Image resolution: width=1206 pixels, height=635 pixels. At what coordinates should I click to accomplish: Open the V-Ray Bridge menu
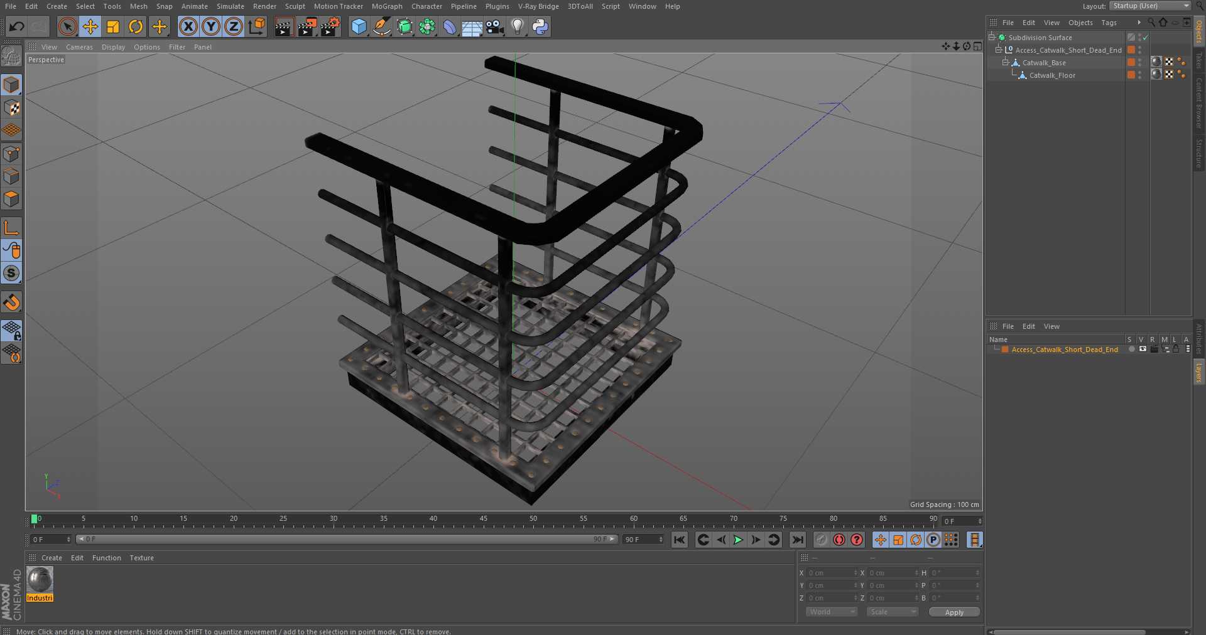pos(538,6)
